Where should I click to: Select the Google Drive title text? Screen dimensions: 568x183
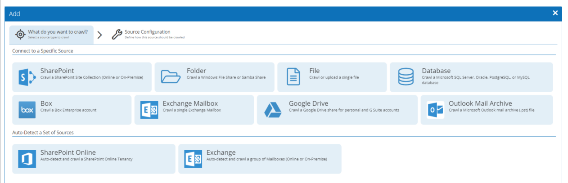pyautogui.click(x=308, y=104)
